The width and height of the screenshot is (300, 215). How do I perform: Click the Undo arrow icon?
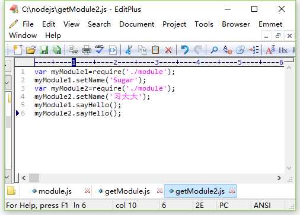pos(185,50)
